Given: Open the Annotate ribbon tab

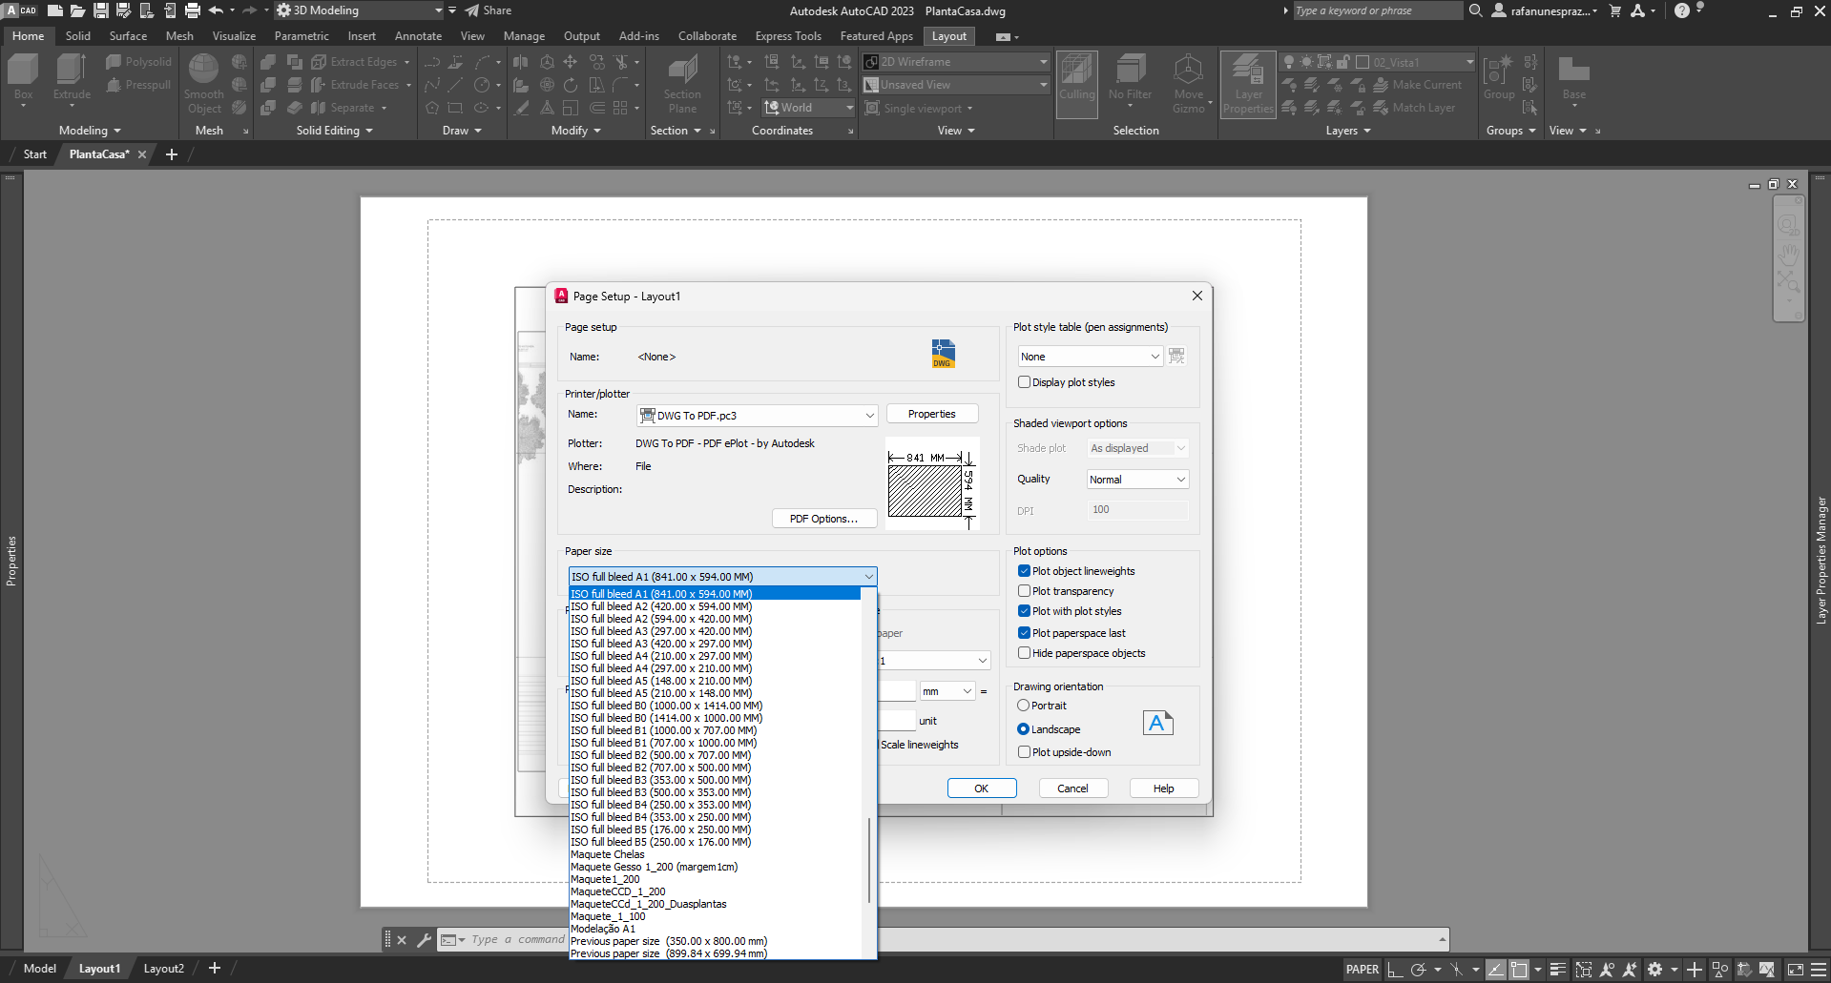Looking at the screenshot, I should point(418,36).
